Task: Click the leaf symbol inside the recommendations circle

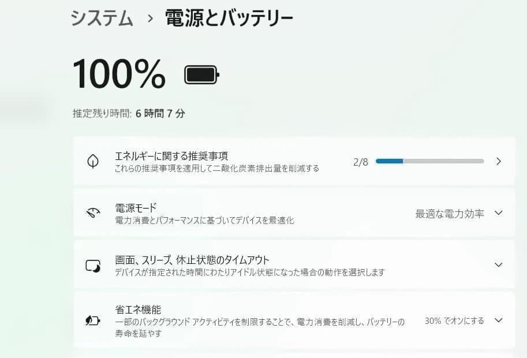Action: (92, 161)
